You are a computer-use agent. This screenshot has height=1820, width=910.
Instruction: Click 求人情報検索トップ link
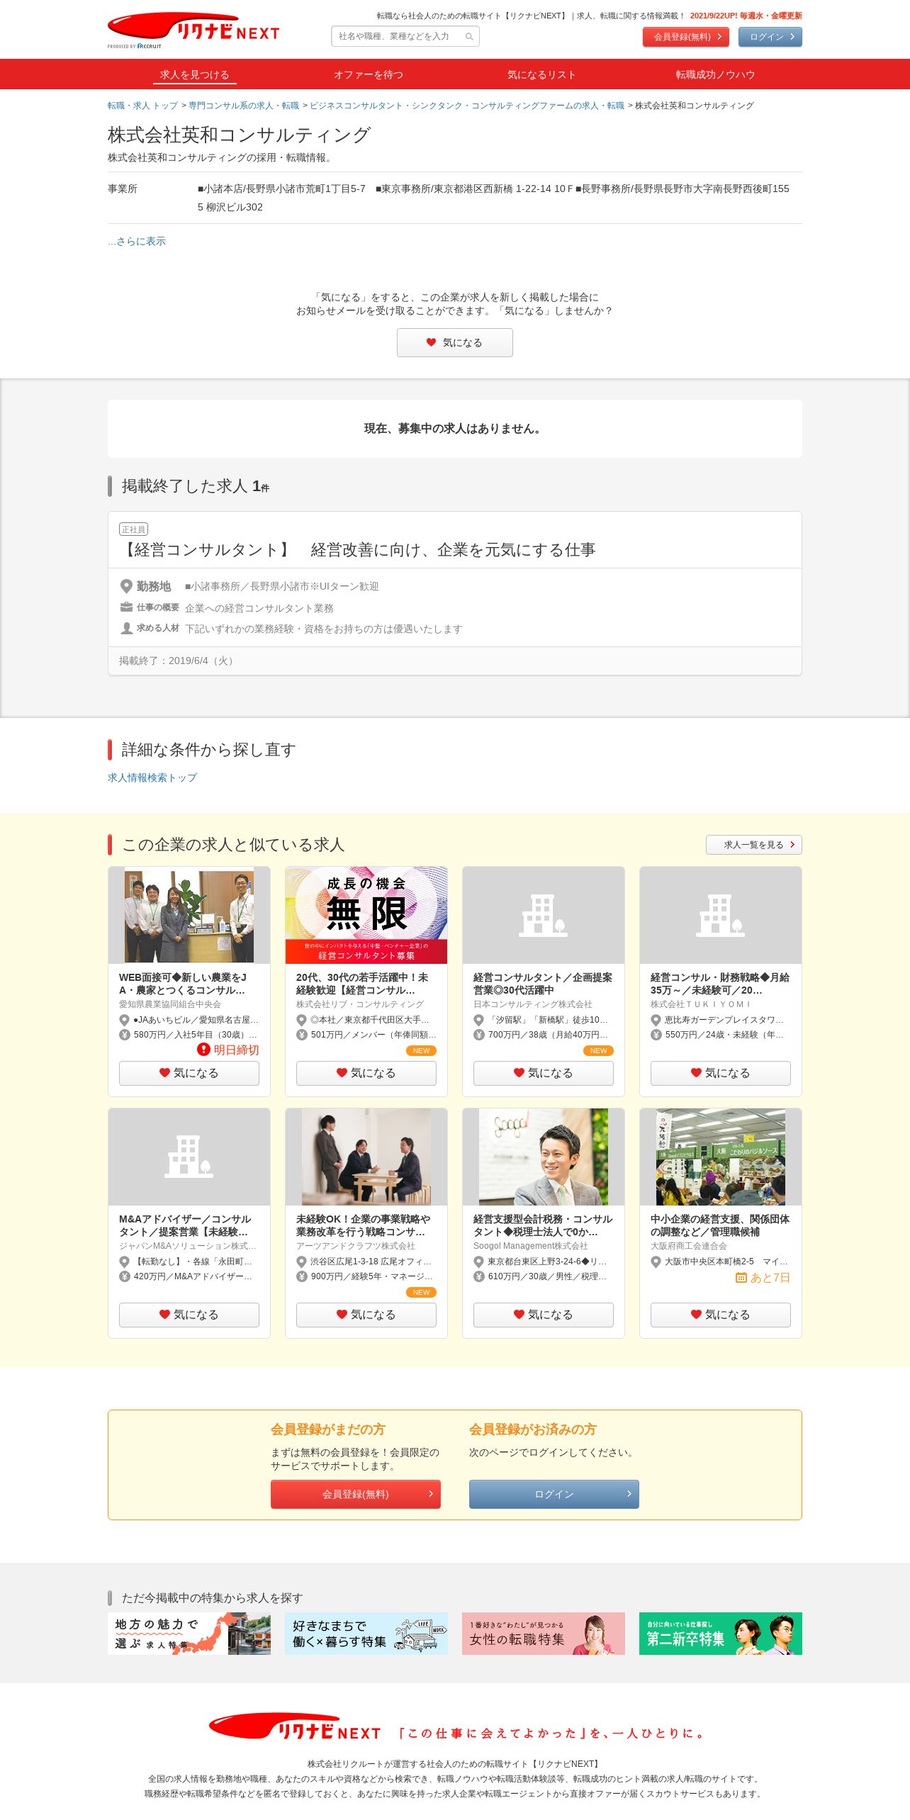(152, 777)
